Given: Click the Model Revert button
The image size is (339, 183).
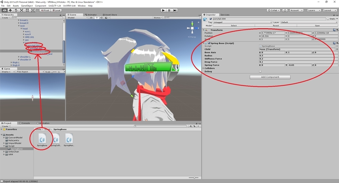Looking at the screenshot, I should pos(276,26).
